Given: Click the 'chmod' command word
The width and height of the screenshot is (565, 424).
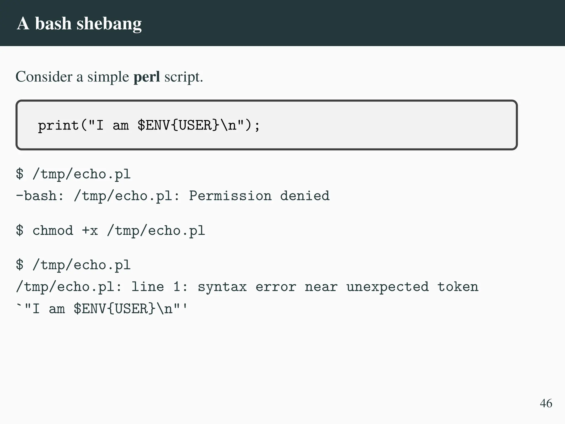Looking at the screenshot, I should pyautogui.click(x=53, y=230).
